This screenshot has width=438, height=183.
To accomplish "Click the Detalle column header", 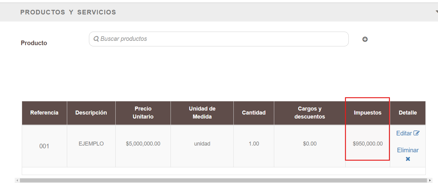I will [408, 113].
